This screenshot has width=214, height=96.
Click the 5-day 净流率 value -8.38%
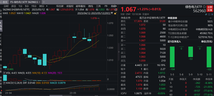pos(209,83)
